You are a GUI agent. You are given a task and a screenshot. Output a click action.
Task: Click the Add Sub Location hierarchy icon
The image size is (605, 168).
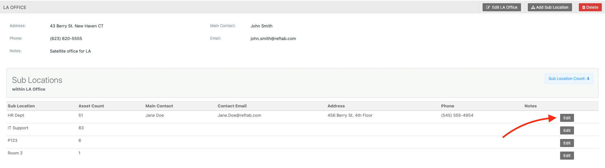click(x=533, y=7)
